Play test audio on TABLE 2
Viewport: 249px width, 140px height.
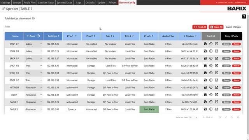click(211, 109)
